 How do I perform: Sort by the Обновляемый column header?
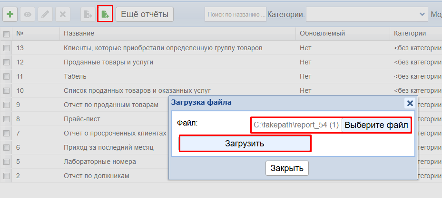322,34
